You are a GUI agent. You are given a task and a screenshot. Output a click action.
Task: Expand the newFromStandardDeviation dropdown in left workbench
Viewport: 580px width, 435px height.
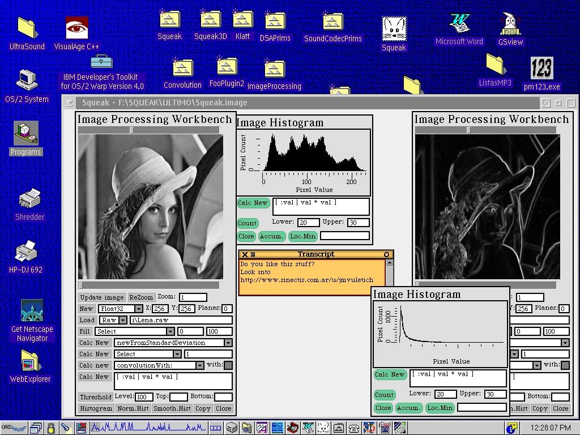(228, 343)
